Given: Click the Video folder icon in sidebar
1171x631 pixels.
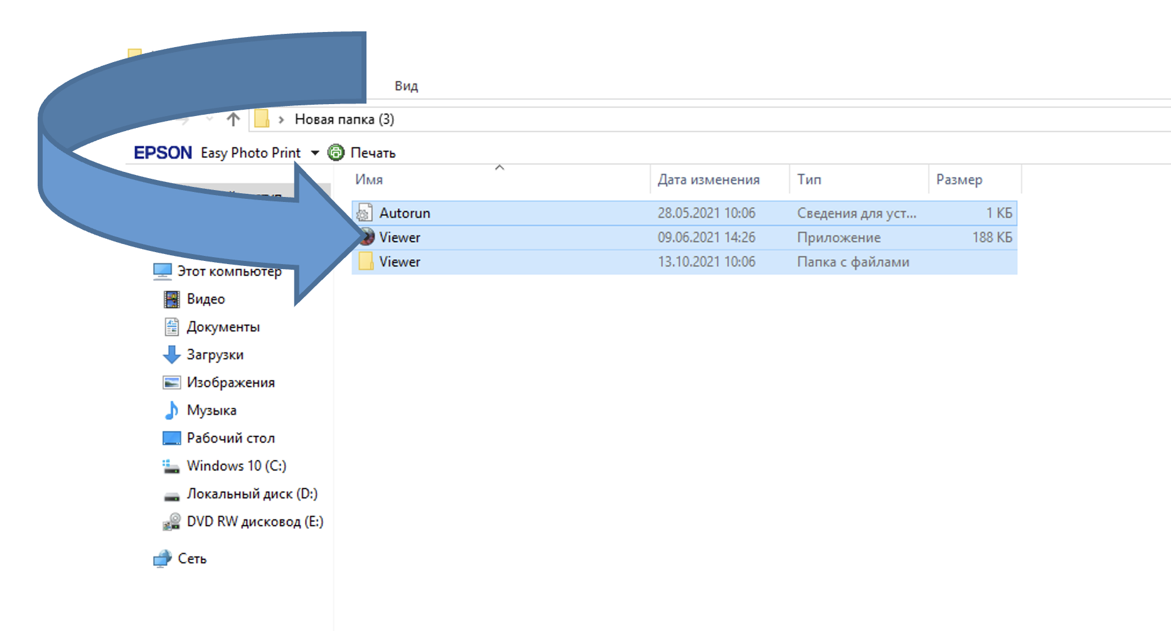Looking at the screenshot, I should pyautogui.click(x=171, y=299).
